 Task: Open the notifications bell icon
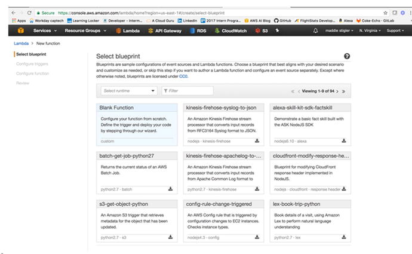tap(315, 30)
